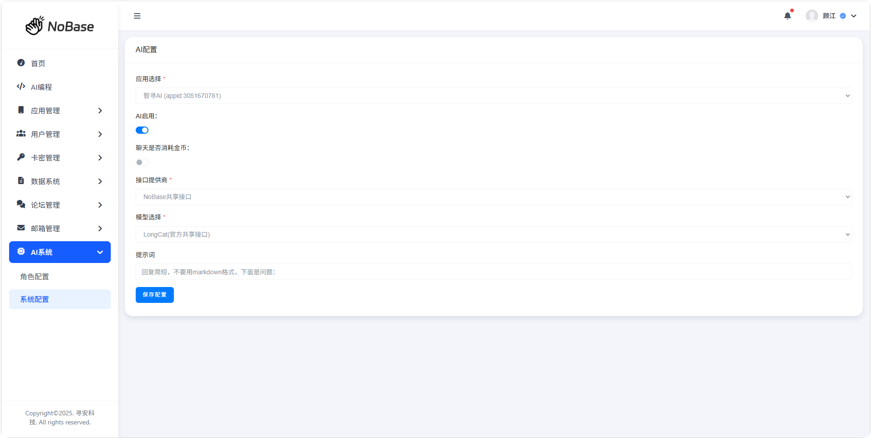This screenshot has height=438, width=871.
Task: Open the 模型选择 LongCat dropdown
Action: pyautogui.click(x=493, y=234)
